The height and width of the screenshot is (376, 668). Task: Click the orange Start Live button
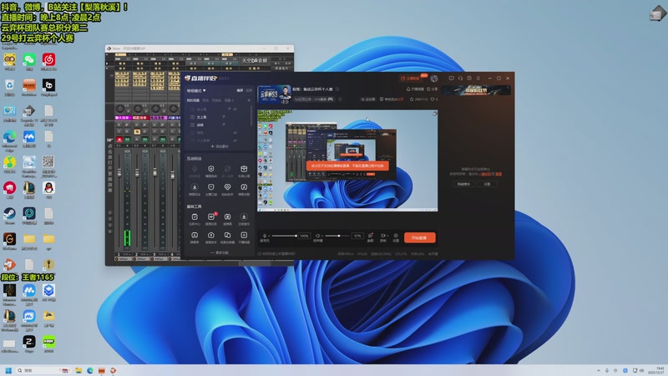coord(420,237)
